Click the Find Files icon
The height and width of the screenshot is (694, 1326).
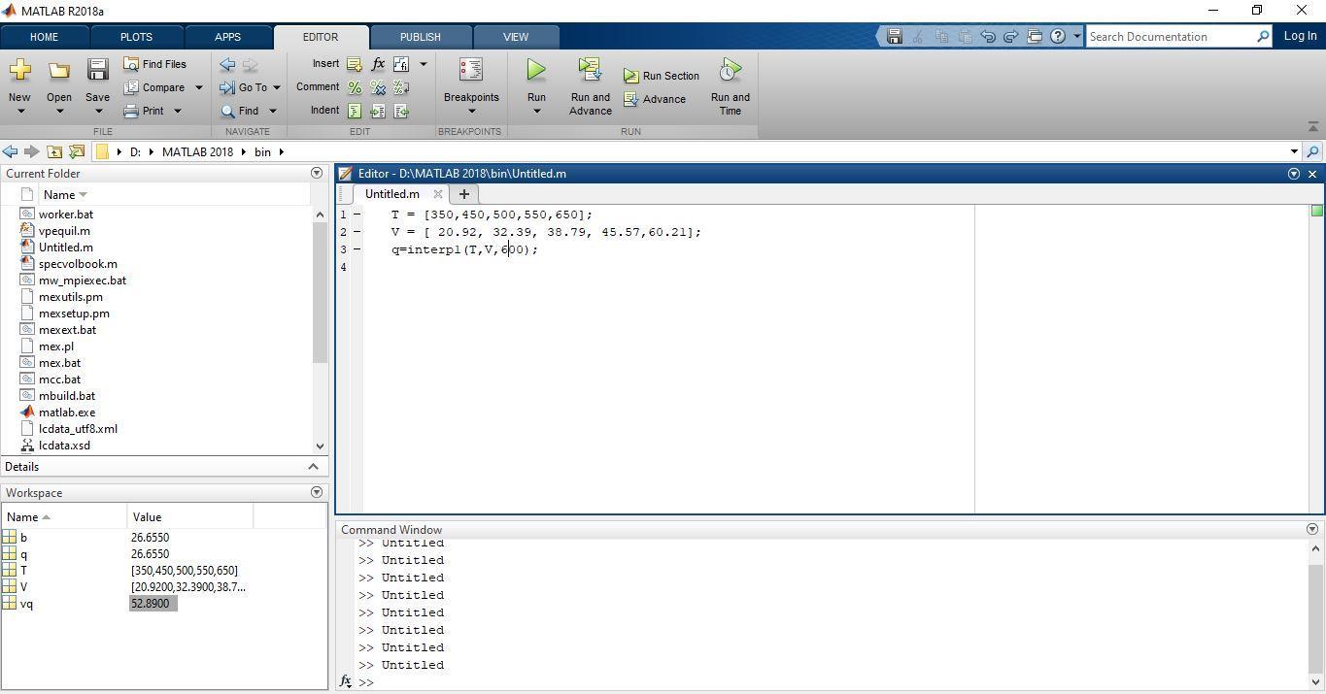132,64
